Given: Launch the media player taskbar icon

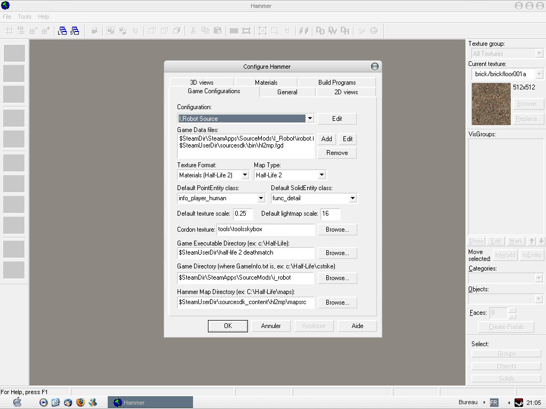Looking at the screenshot, I should 44,403.
